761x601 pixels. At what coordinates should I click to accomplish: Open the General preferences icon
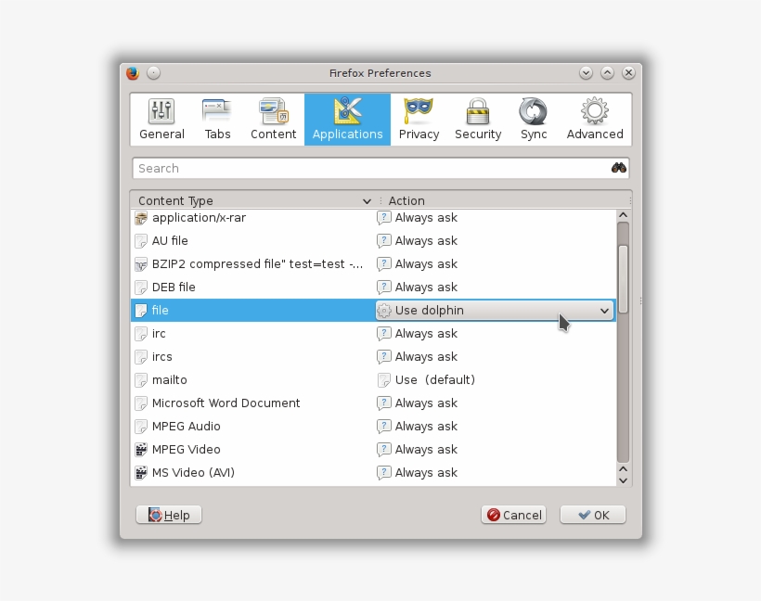pos(161,111)
